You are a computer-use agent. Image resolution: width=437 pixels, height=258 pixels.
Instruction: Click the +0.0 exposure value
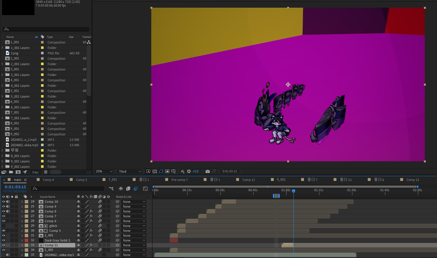[195, 171]
